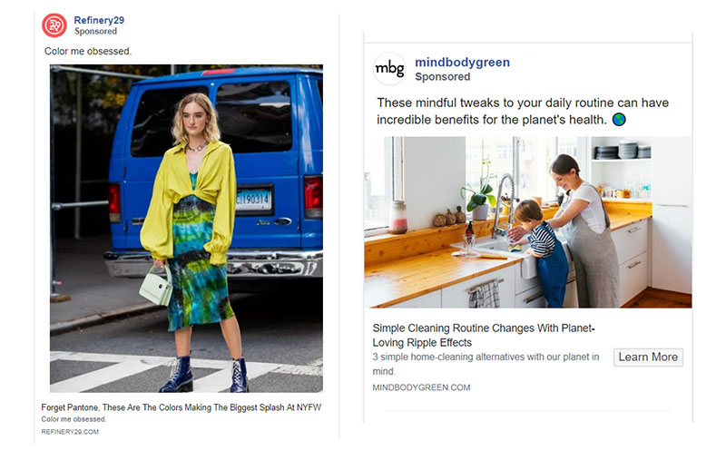Click the Learn More button

click(648, 357)
